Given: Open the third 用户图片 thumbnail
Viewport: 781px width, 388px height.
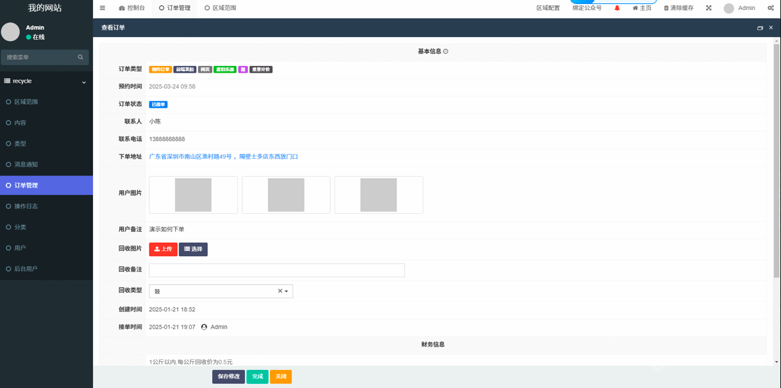Looking at the screenshot, I should point(378,195).
